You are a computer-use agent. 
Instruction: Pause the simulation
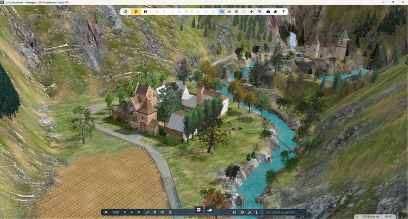[125, 212]
